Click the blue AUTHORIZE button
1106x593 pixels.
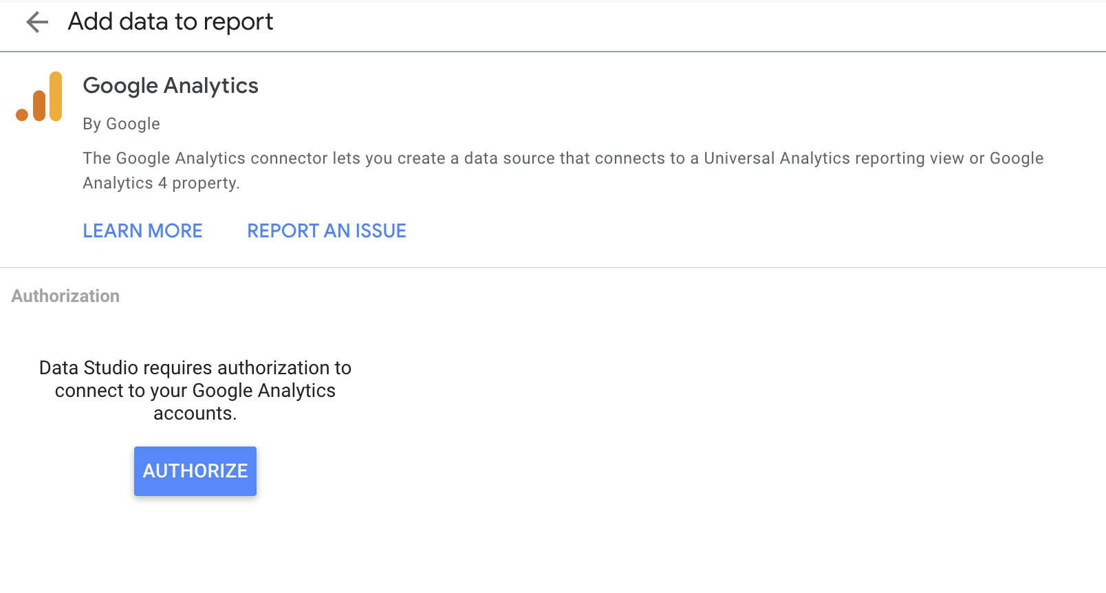click(x=195, y=471)
